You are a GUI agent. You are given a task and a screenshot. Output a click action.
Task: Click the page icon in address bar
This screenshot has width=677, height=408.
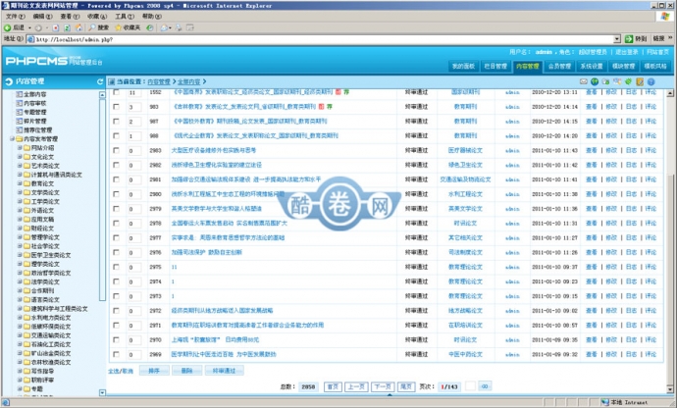pyautogui.click(x=30, y=39)
